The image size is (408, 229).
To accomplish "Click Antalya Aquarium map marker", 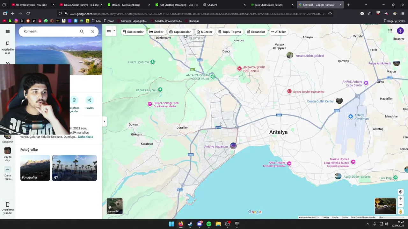I will coord(233,146).
